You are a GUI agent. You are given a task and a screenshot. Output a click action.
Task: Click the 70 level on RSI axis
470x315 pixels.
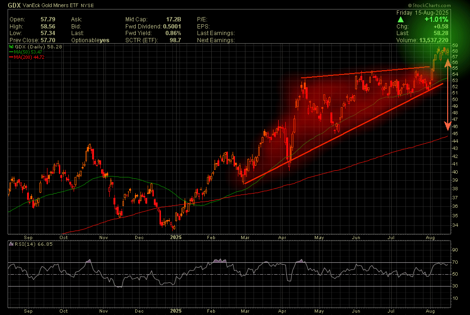pos(455,262)
